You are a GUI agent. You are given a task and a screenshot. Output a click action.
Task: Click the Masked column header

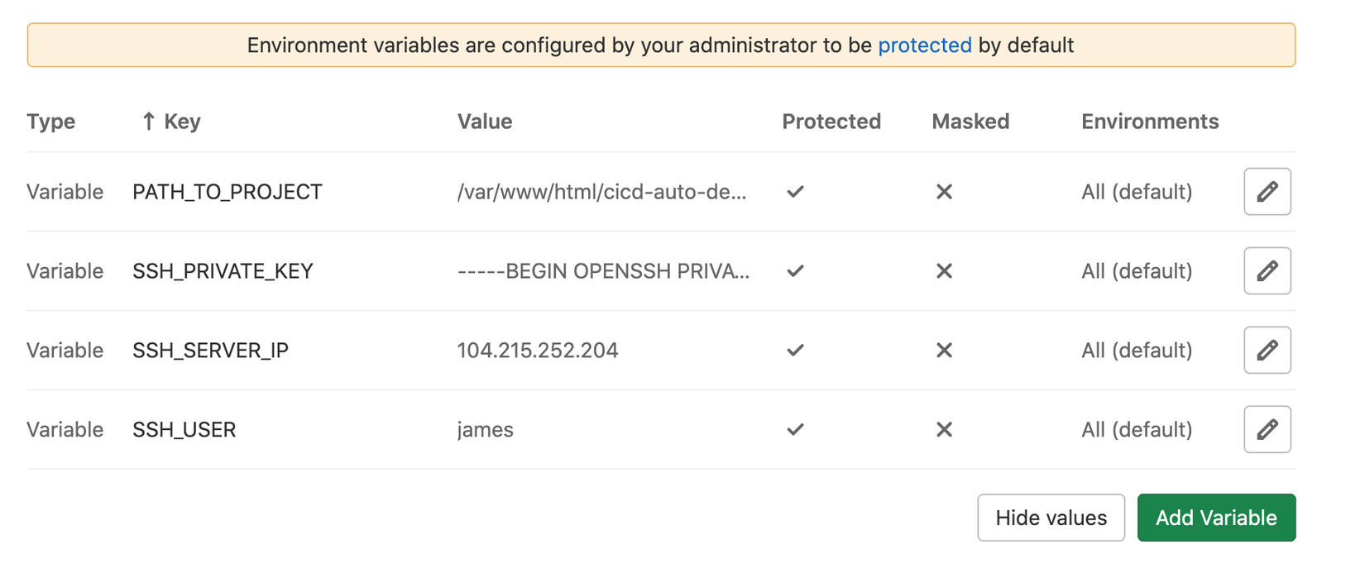pyautogui.click(x=970, y=122)
